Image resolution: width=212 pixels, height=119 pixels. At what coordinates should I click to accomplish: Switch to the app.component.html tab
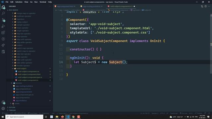(x=65, y=6)
